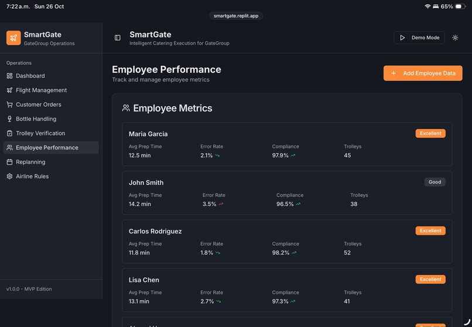Viewport: 472px width, 327px height.
Task: Open Airline Rules settings
Action: [x=51, y=176]
